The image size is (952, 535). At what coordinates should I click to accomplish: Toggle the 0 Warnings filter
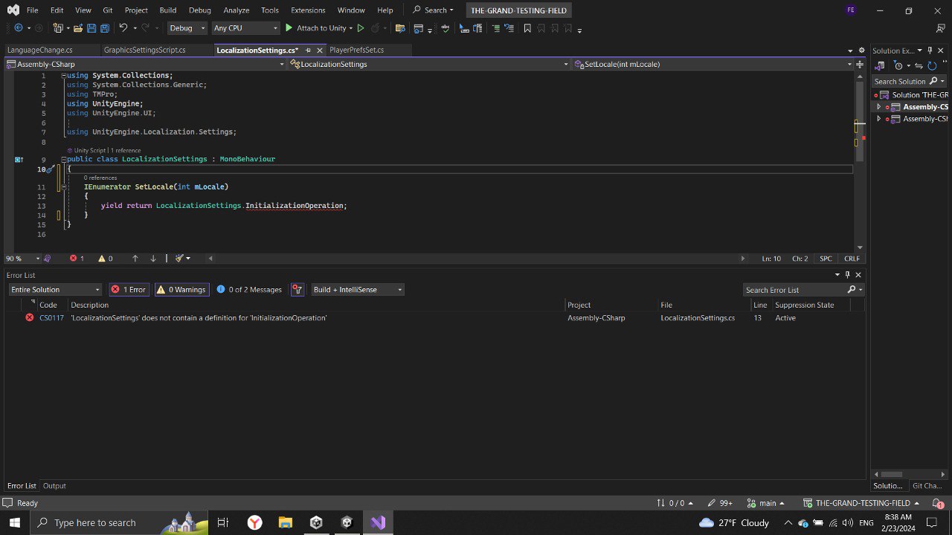pyautogui.click(x=181, y=289)
